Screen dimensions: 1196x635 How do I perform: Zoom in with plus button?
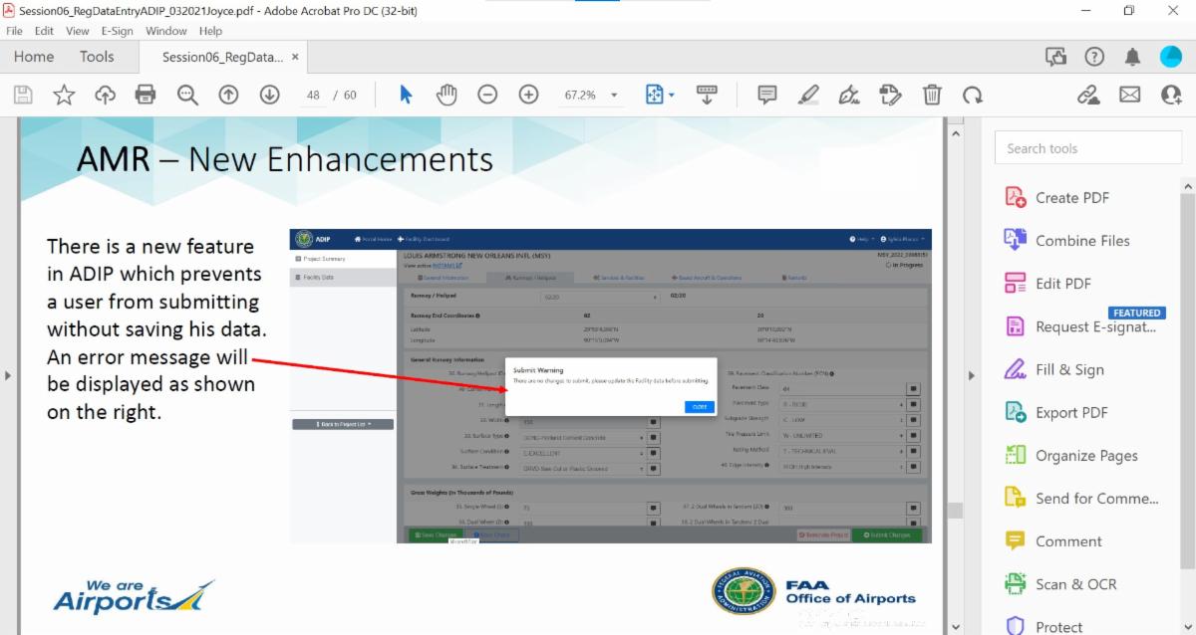click(x=528, y=95)
